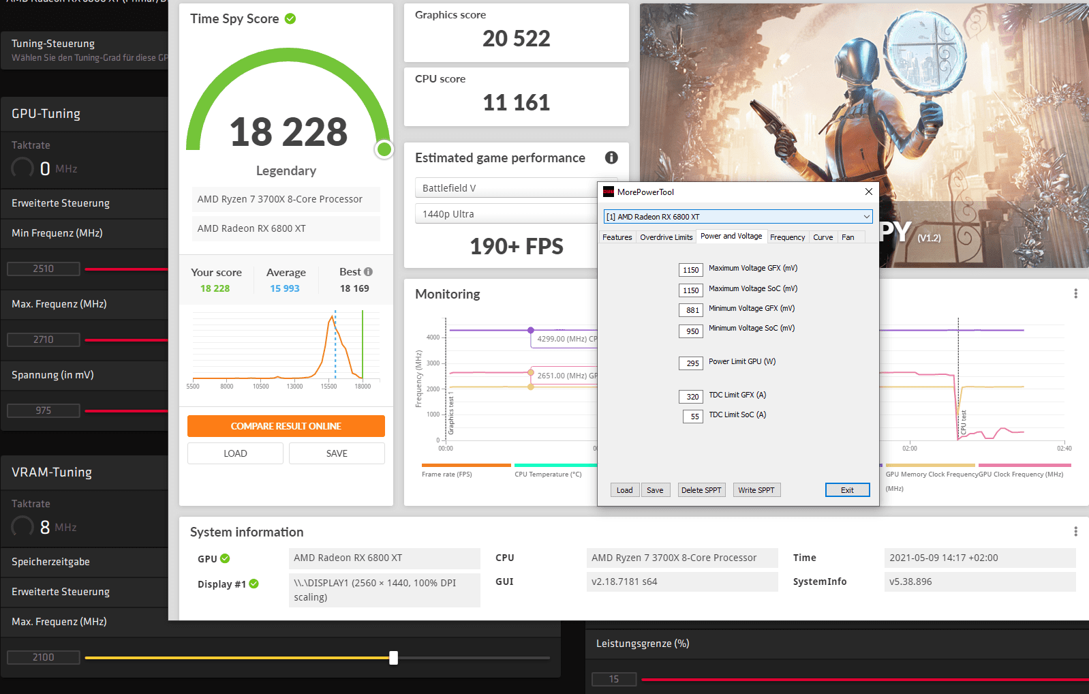Viewport: 1089px width, 694px height.
Task: Open the Battlefield V game dropdown
Action: pos(506,188)
